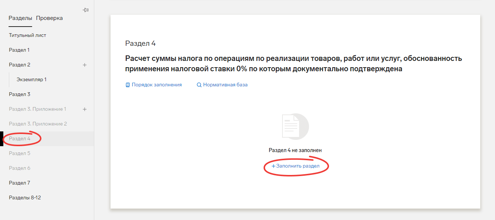This screenshot has height=220, width=495.
Task: Pin the sidebar with the pin icon
Action: 86,10
